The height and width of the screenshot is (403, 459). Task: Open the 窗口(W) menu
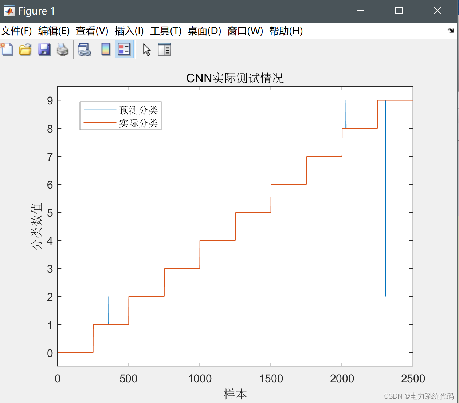(x=245, y=31)
